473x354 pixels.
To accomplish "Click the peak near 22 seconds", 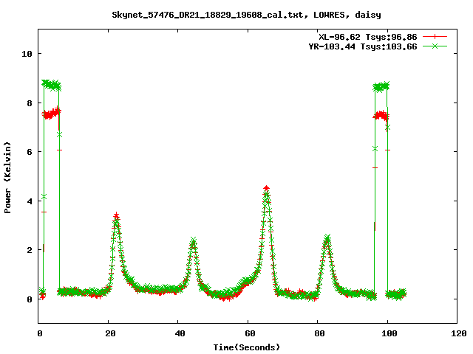I will pos(117,216).
